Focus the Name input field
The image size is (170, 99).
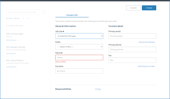pyautogui.click(x=79, y=58)
